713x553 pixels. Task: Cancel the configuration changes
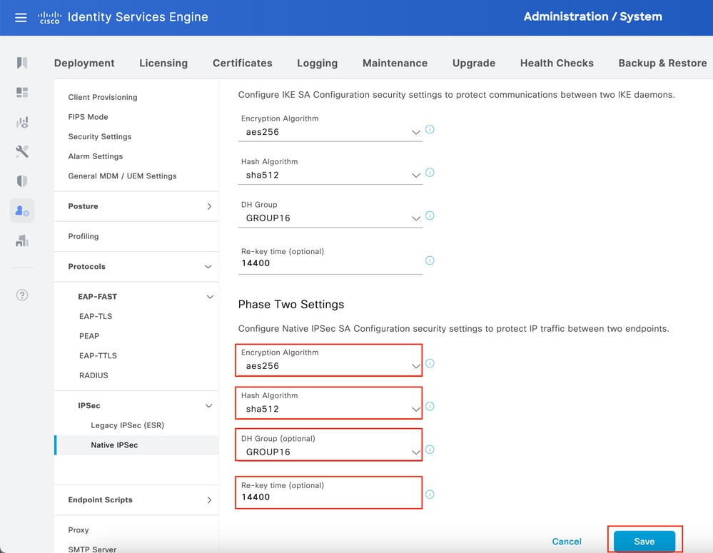[x=567, y=542]
